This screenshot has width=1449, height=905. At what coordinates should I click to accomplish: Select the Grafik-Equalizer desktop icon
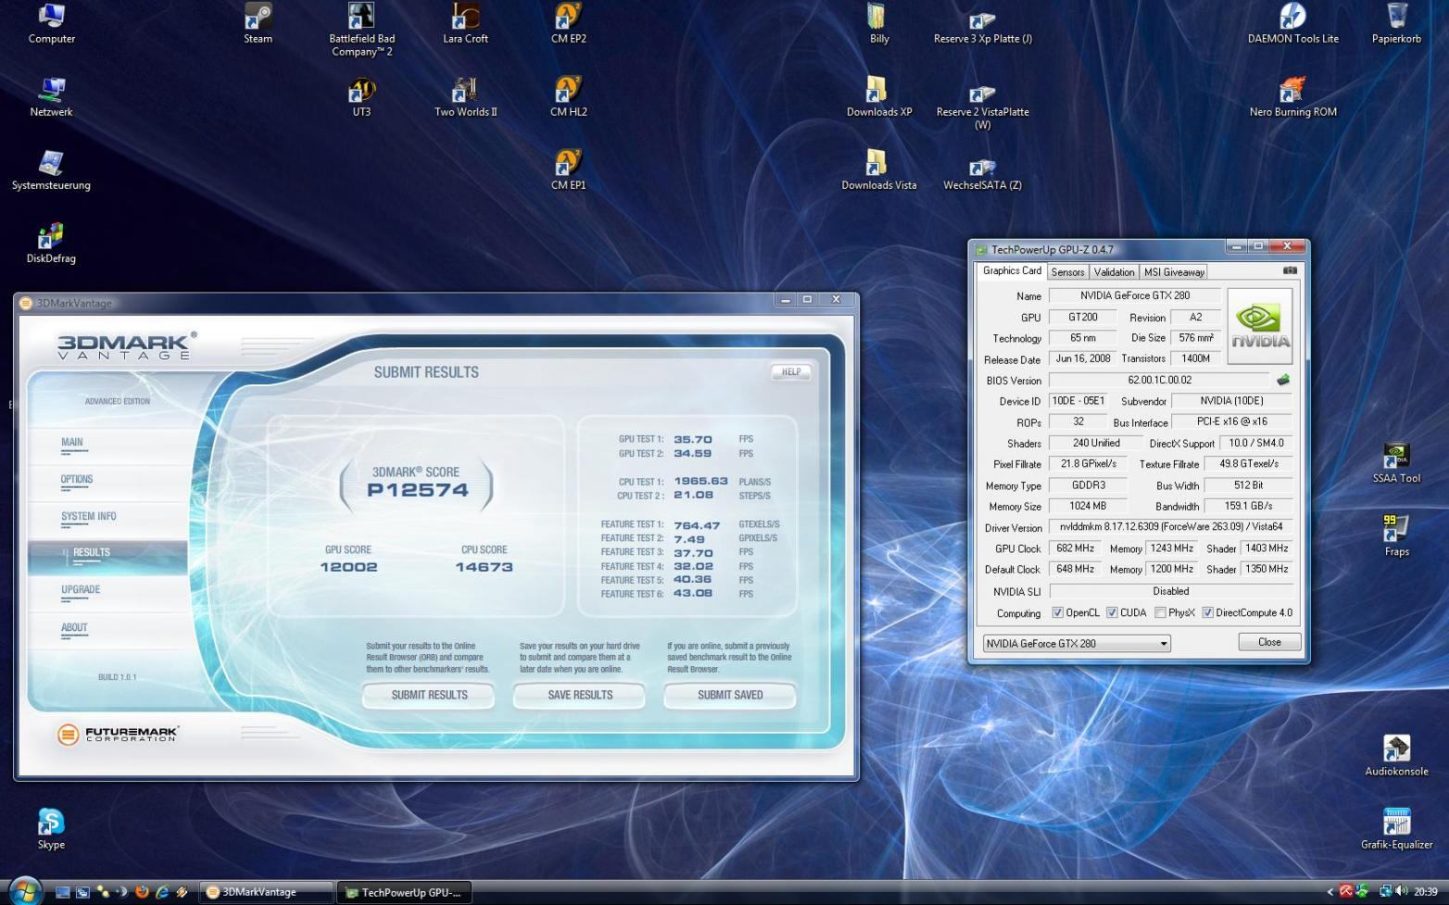1396,829
